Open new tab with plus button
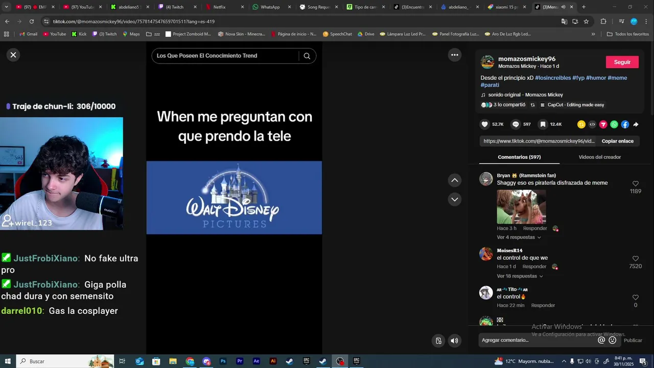The height and width of the screenshot is (368, 654). pos(583,7)
